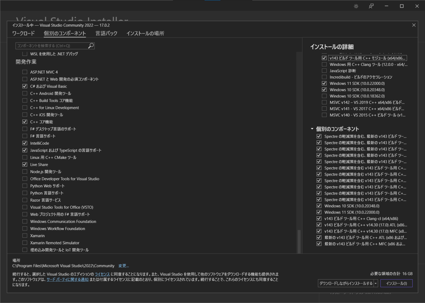
Task: Toggle the theme sun icon in title bar
Action: (x=356, y=6)
